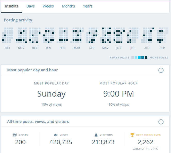Click the darkest swatch in posts legend
This screenshot has height=153, width=171.
pos(146,57)
